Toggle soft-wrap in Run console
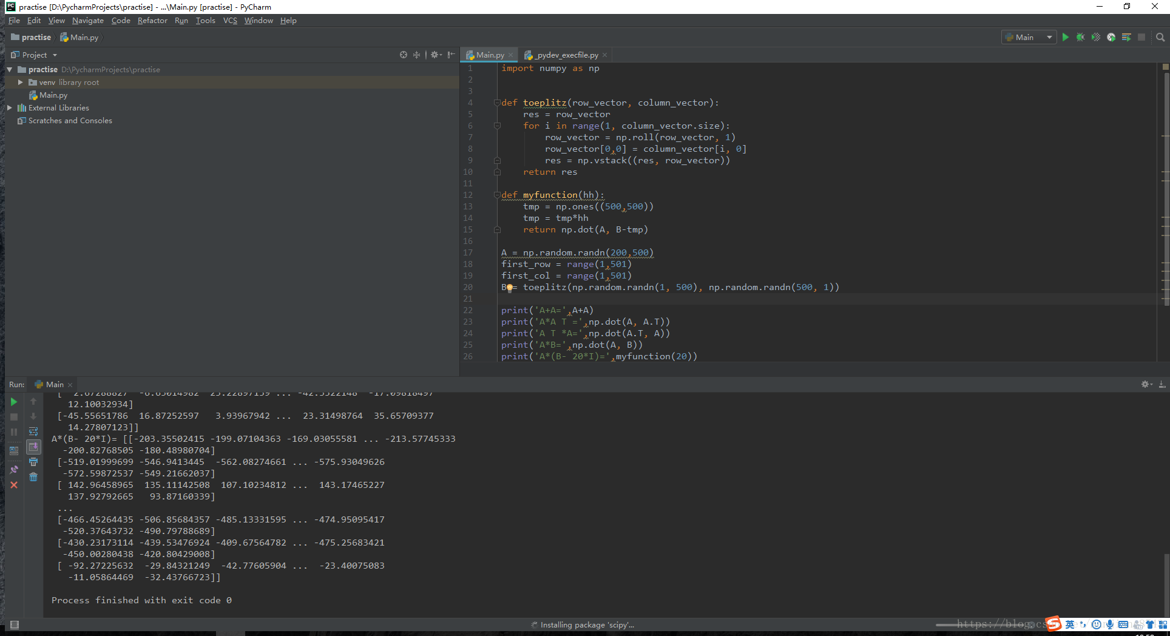The height and width of the screenshot is (636, 1170). click(x=33, y=432)
